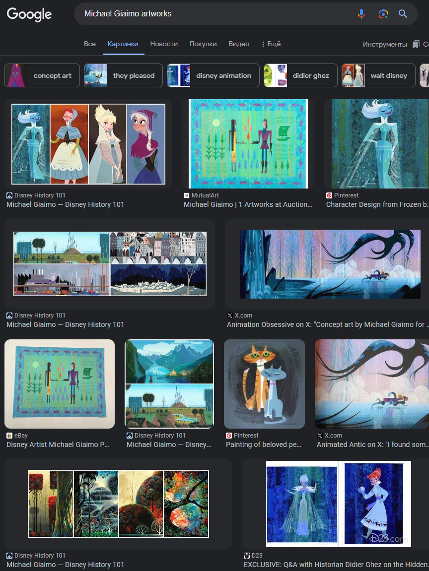Open colorful forest paintings collage
This screenshot has width=429, height=571.
(118, 504)
